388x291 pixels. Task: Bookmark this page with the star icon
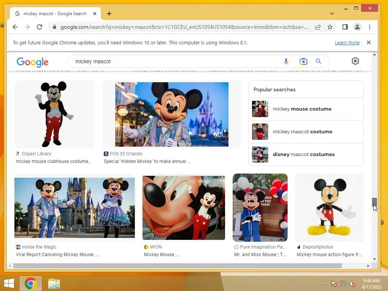pyautogui.click(x=330, y=27)
